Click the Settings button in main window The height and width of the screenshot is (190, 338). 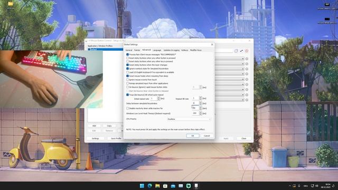[x=95, y=138]
